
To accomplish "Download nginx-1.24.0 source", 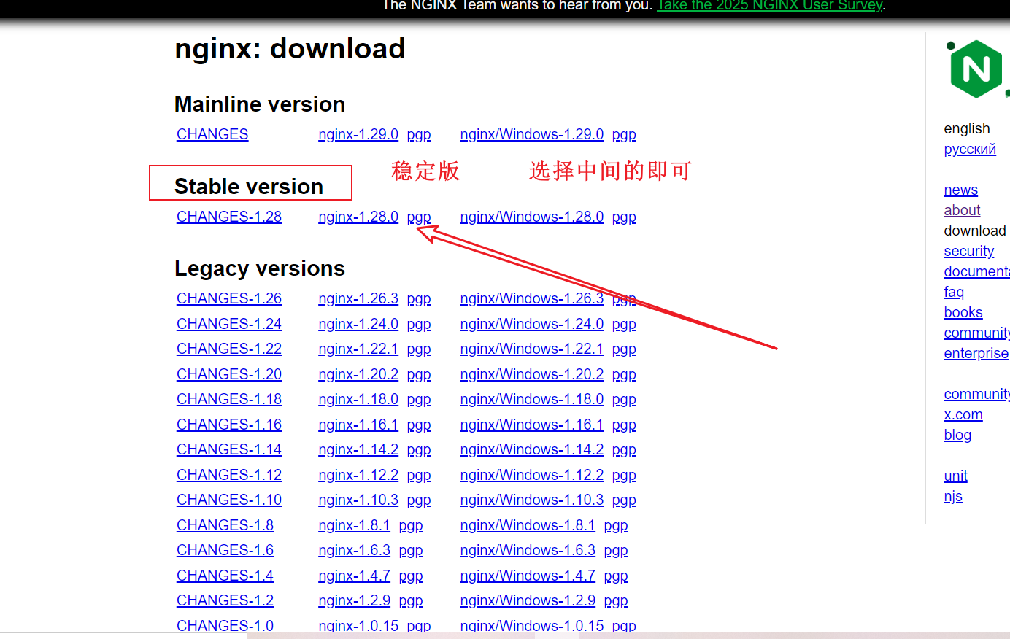I will click(358, 324).
